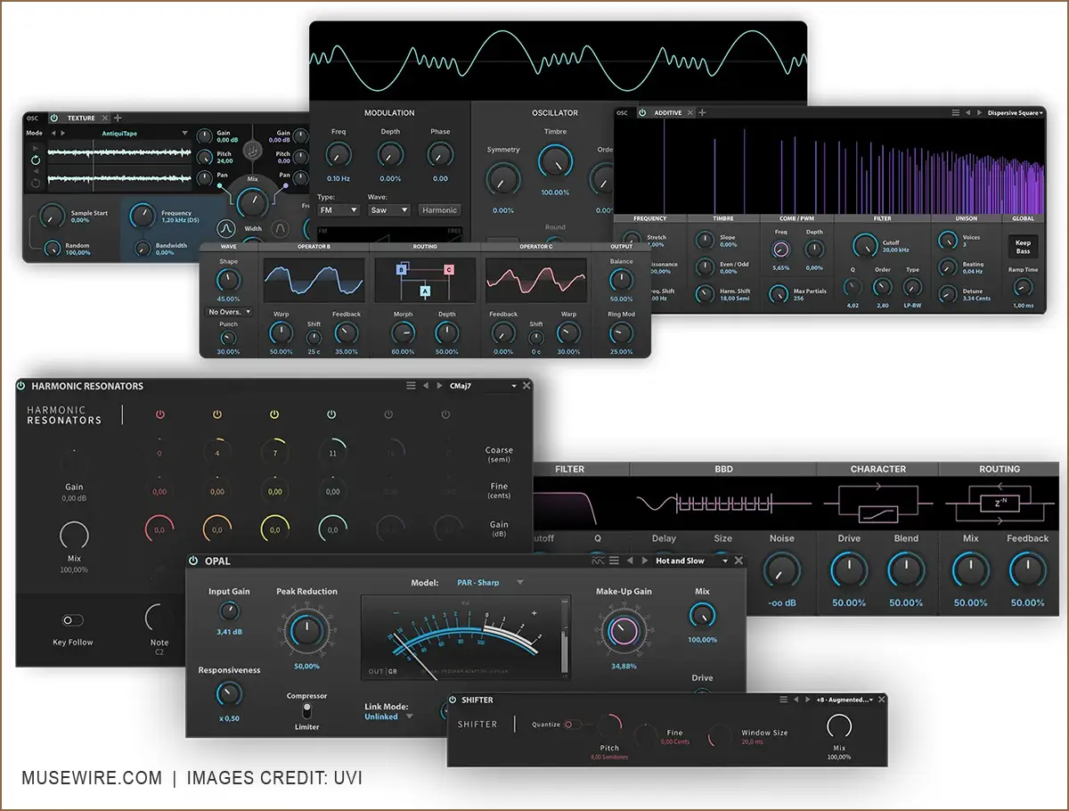The image size is (1069, 811).
Task: Select the Additive tab
Action: click(668, 113)
